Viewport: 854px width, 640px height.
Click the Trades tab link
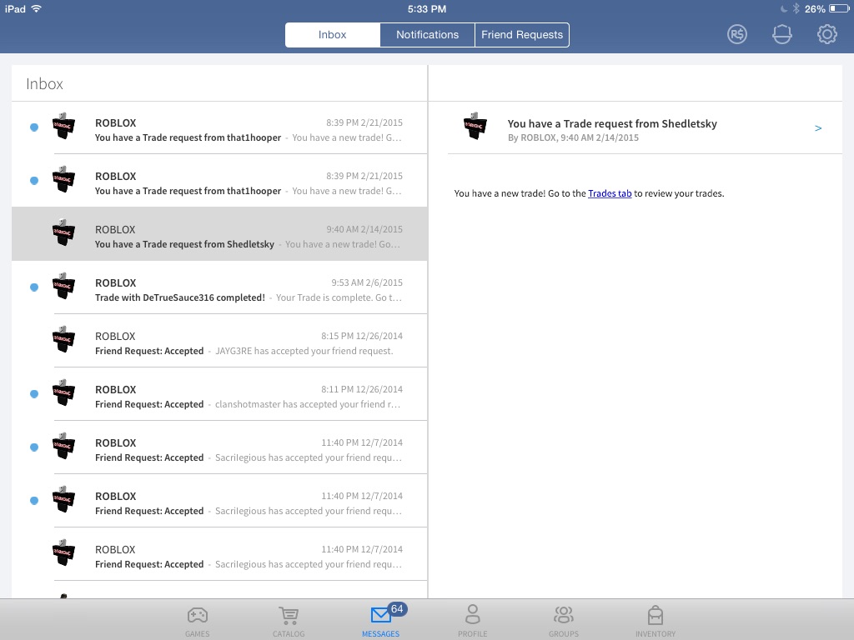click(610, 193)
